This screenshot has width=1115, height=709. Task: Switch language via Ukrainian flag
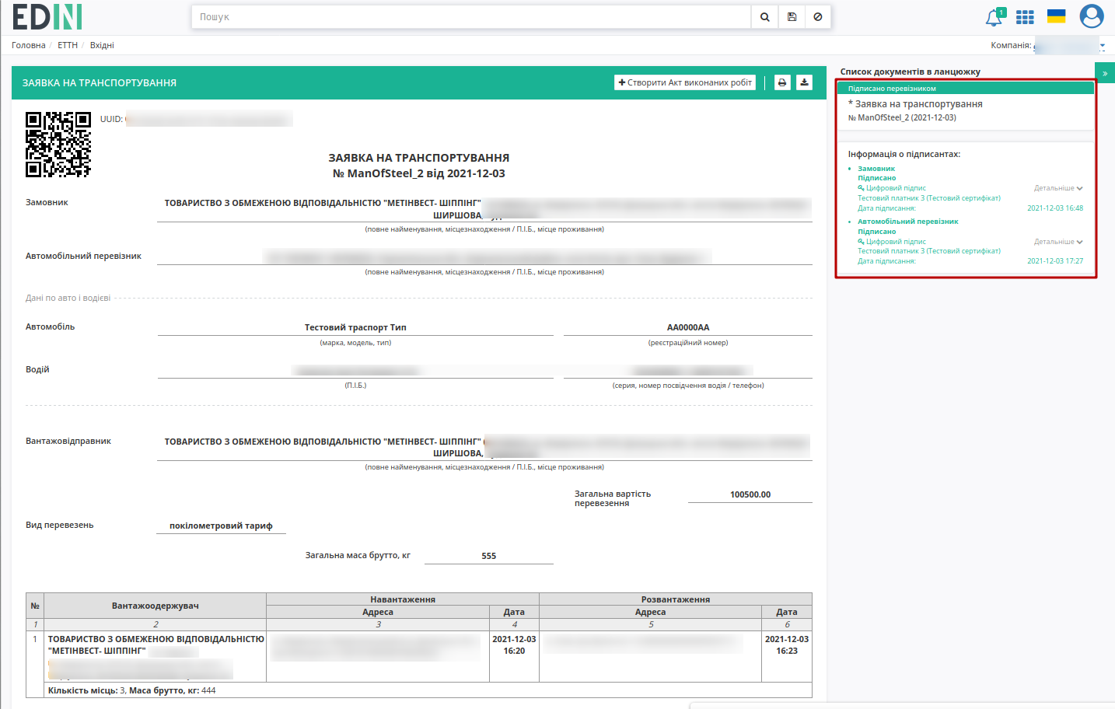point(1056,16)
